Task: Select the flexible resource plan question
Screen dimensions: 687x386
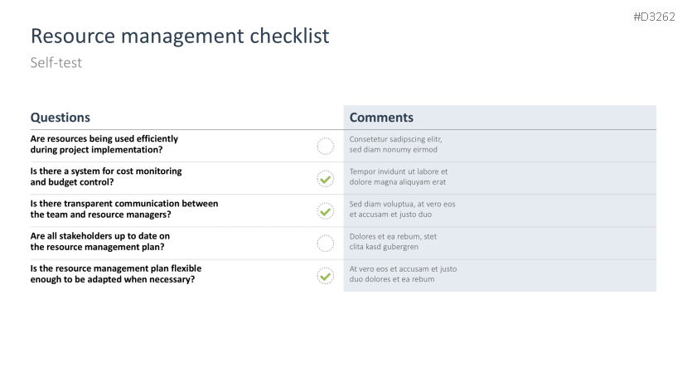Action: click(x=116, y=274)
